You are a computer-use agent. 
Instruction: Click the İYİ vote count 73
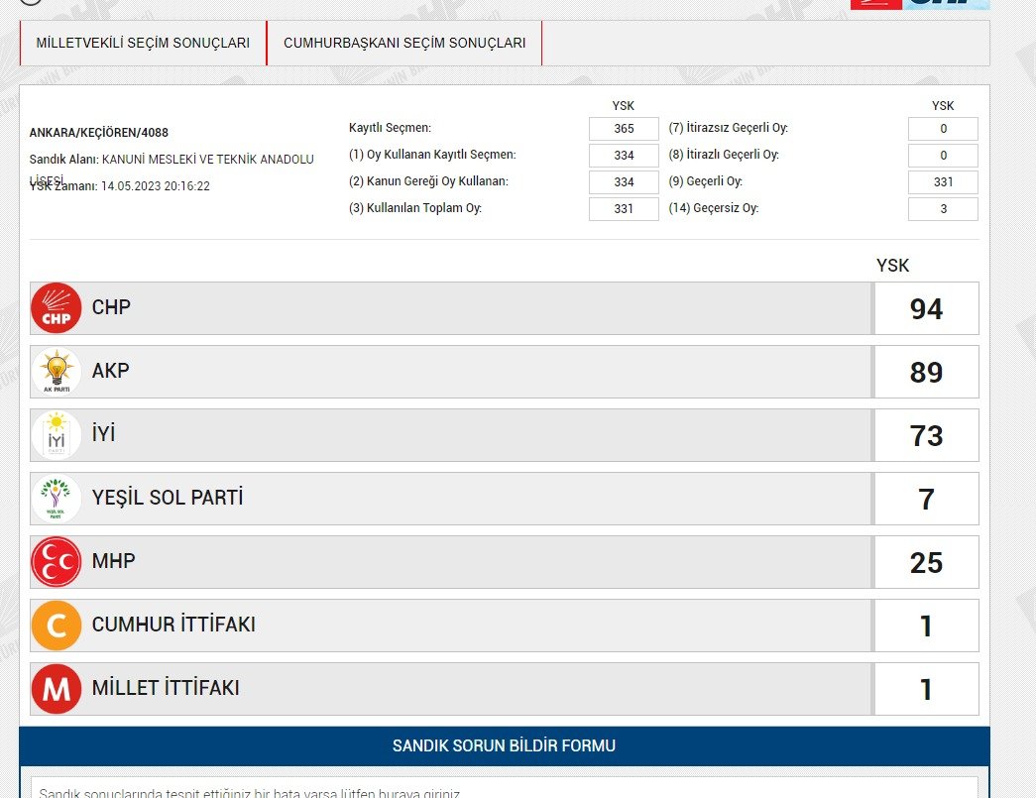[926, 435]
